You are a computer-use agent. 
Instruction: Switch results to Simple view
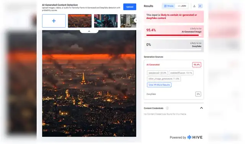[169, 6]
